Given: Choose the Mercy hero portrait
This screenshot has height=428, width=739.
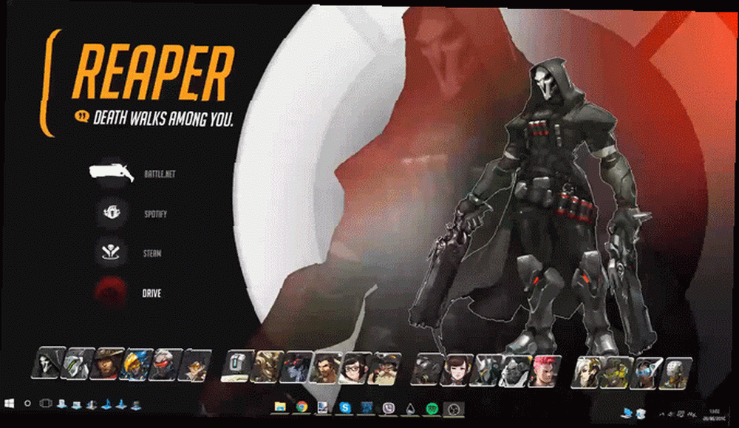Looking at the screenshot, I should click(x=588, y=373).
